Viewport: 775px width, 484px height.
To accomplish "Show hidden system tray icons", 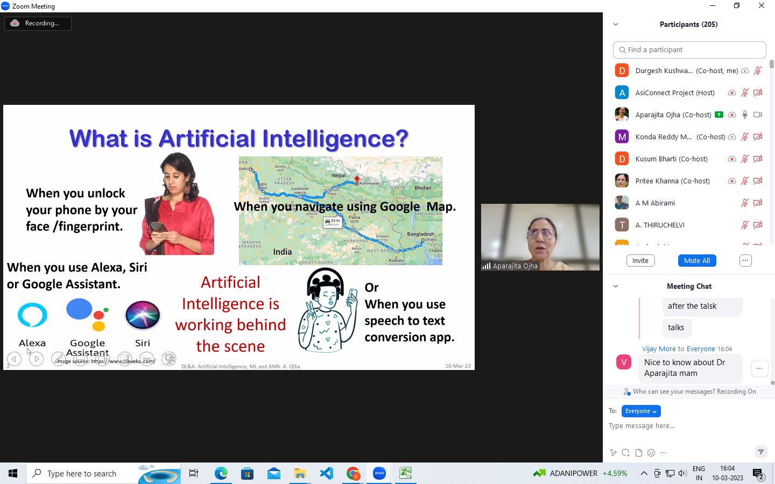I will coord(644,473).
